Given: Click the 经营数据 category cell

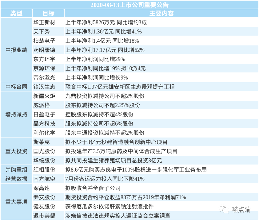Looking at the screenshot, I should pyautogui.click(x=16, y=179).
